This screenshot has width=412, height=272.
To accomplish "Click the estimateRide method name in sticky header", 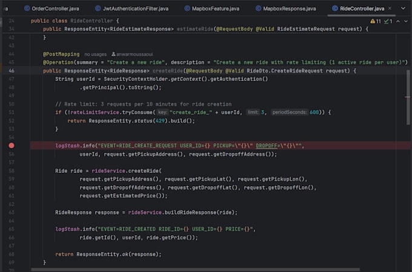I will pos(195,29).
